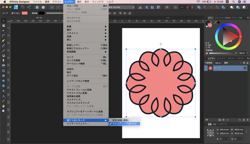250x144 pixels.
Task: Open the ウィンドウ menu in menu bar
Action: (98, 2)
